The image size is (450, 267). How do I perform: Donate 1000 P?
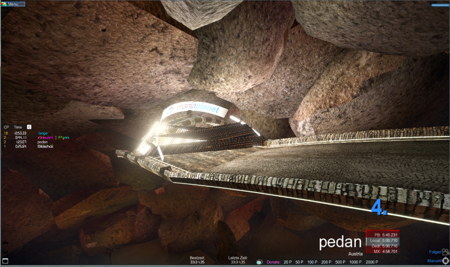[355, 262]
